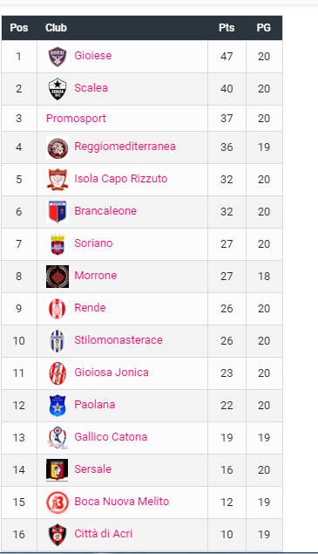318x554 pixels.
Task: Open the Promosport team link
Action: pos(76,119)
